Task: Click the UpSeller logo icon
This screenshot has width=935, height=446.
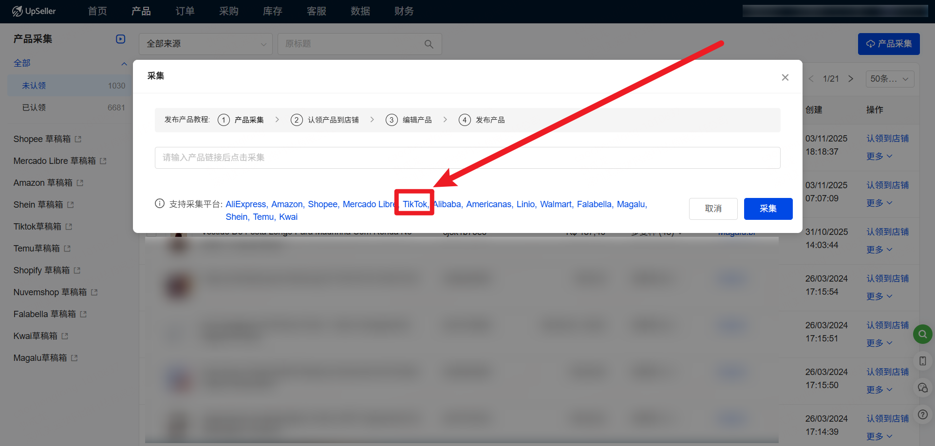Action: pos(18,11)
